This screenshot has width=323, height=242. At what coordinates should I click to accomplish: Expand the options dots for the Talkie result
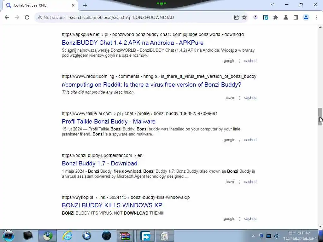(x=240, y=140)
